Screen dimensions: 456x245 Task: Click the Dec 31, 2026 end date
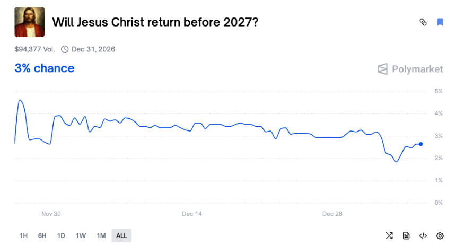(93, 49)
